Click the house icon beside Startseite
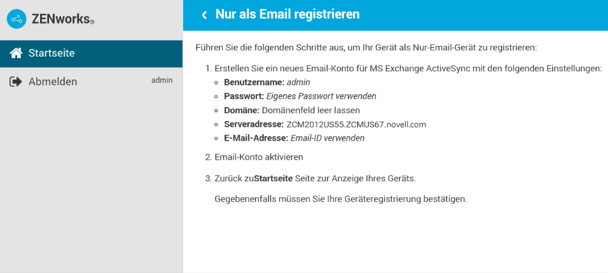 [x=17, y=53]
